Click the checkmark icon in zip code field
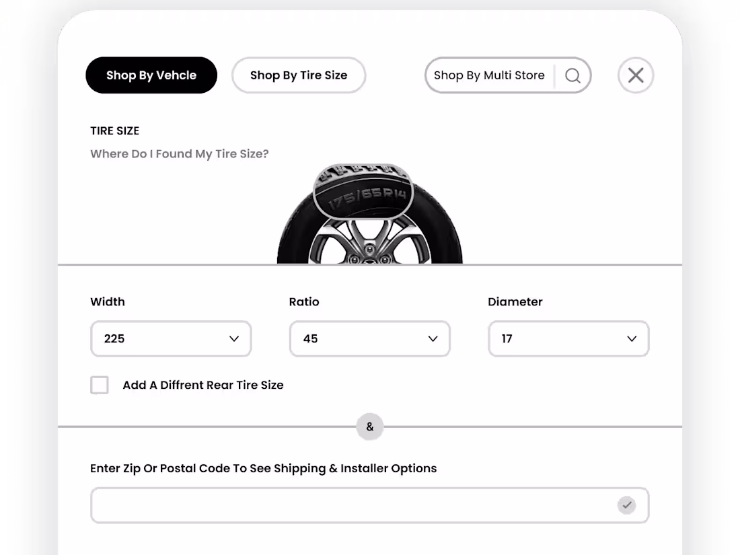The image size is (740, 555). 627,505
